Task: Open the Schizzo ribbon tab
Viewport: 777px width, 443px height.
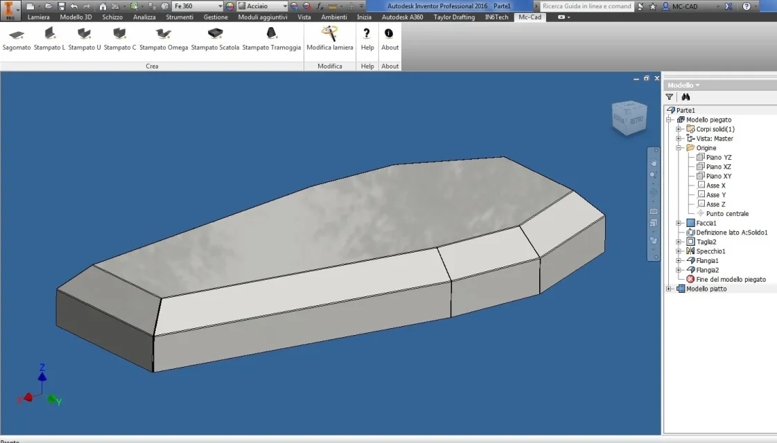Action: click(112, 17)
